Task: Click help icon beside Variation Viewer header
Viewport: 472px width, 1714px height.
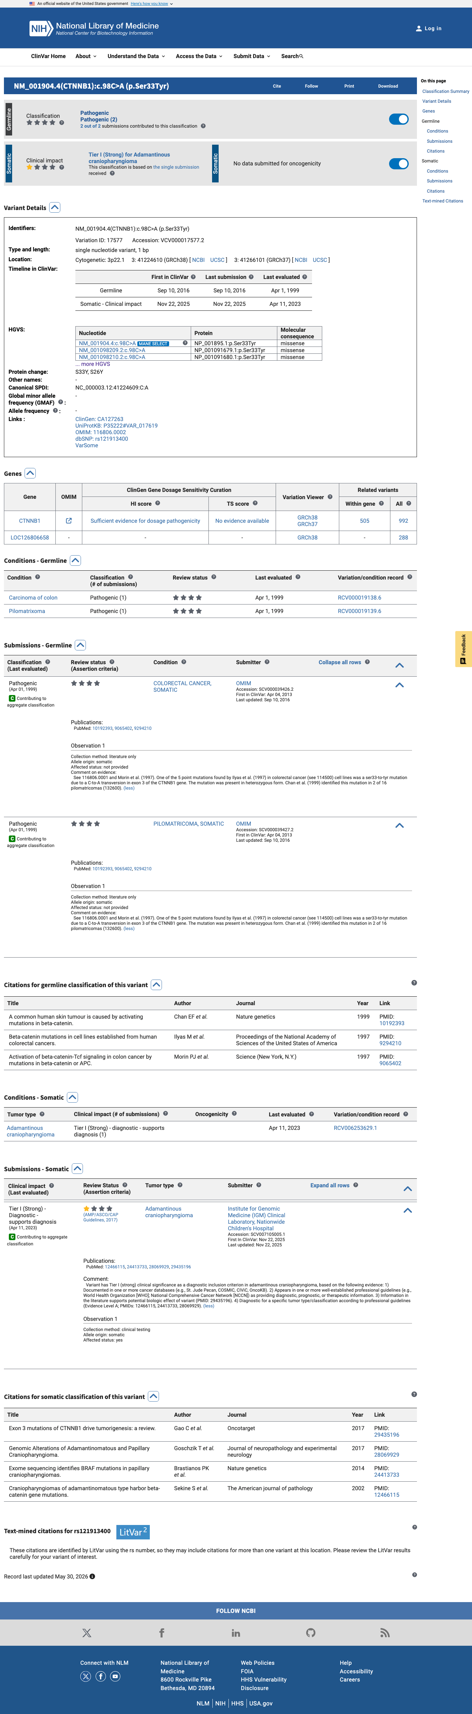Action: tap(330, 497)
